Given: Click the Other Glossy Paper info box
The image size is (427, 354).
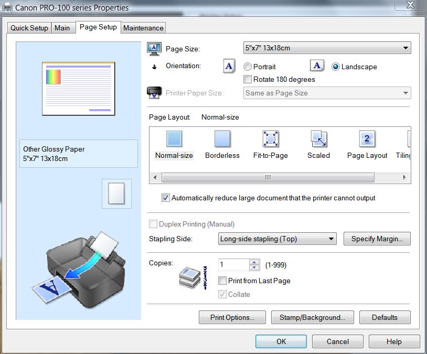Looking at the screenshot, I should (79, 154).
